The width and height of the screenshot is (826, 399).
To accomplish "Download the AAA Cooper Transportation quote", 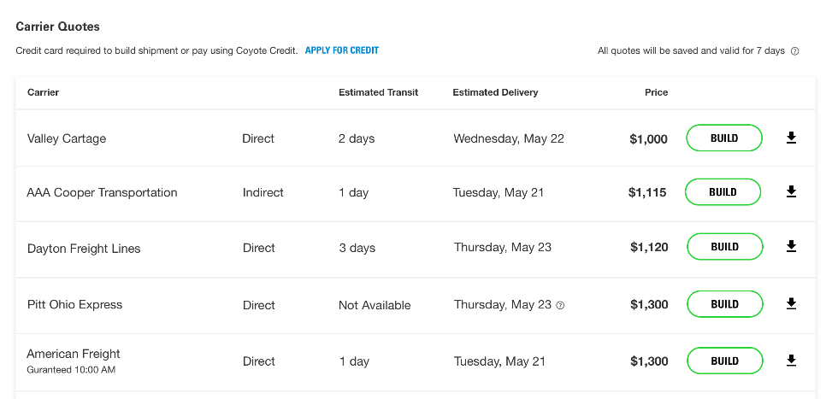I will click(791, 192).
